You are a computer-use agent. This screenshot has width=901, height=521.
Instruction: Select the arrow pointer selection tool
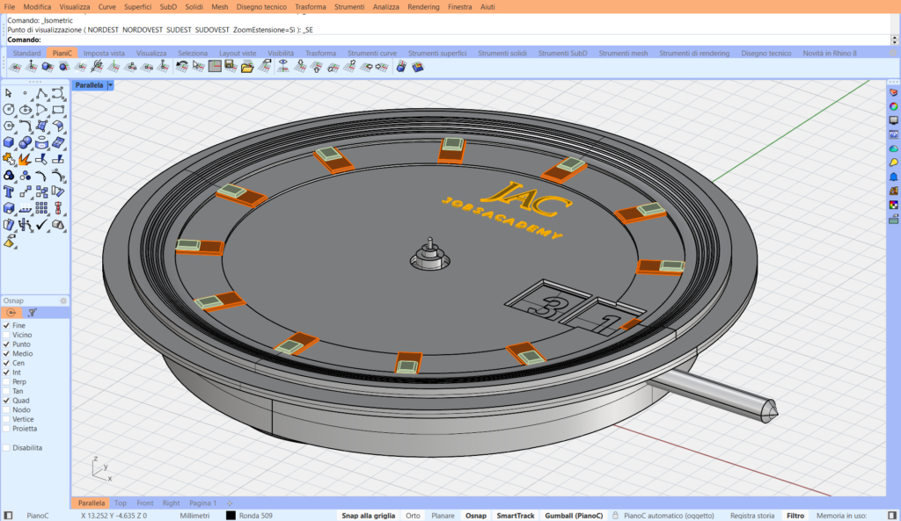point(9,93)
